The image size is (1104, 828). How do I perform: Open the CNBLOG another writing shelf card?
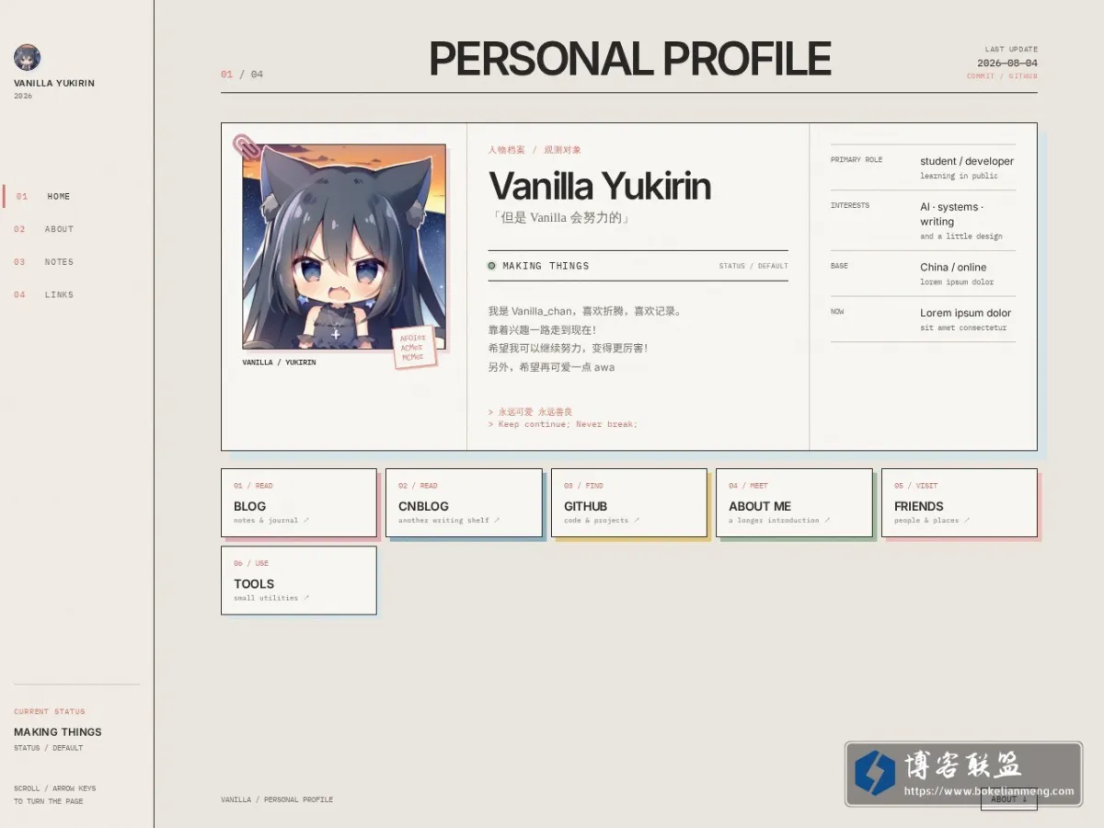coord(464,502)
